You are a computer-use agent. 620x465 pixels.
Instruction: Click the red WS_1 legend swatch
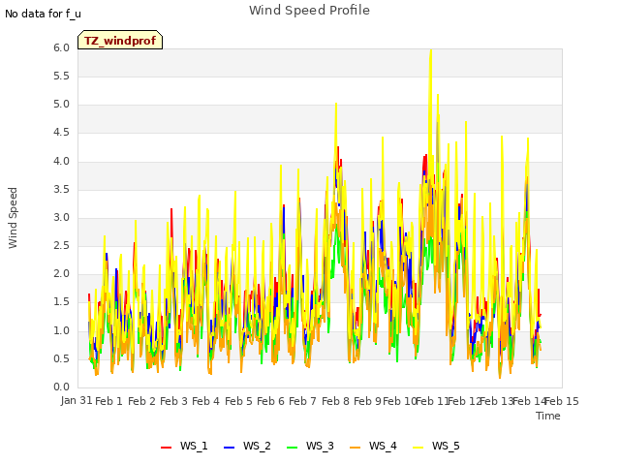point(166,447)
